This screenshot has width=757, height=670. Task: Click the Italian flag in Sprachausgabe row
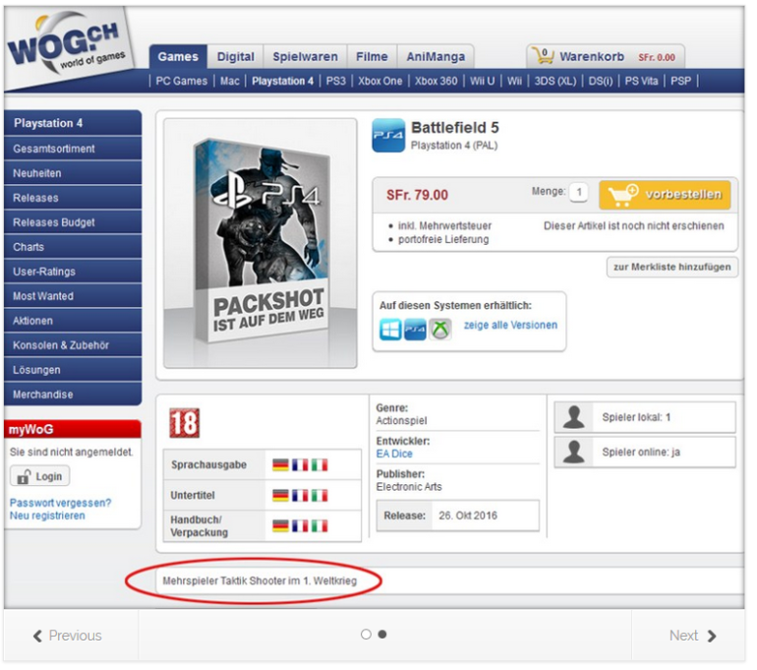(x=320, y=465)
